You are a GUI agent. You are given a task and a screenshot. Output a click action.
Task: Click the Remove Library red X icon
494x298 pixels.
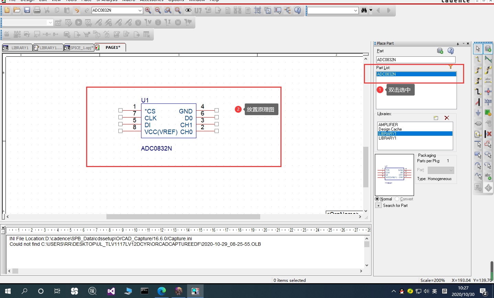pyautogui.click(x=447, y=118)
